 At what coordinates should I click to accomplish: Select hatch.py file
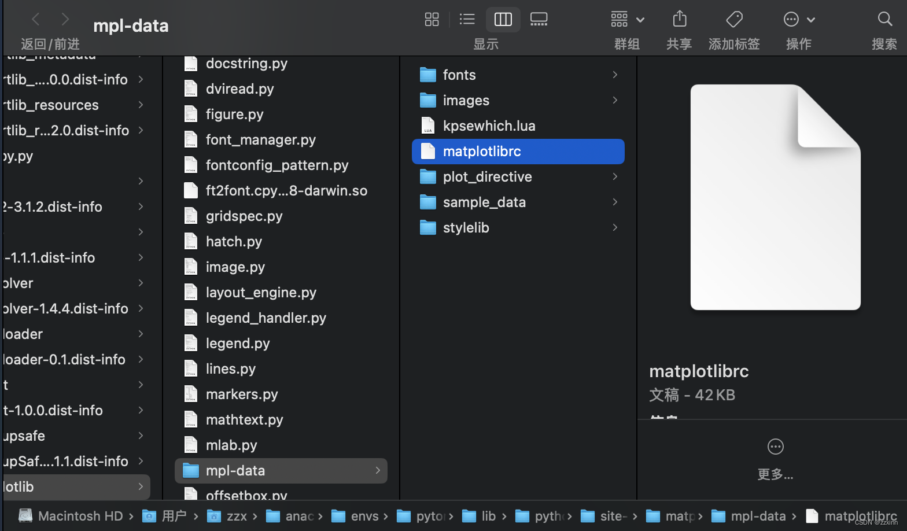pyautogui.click(x=281, y=242)
